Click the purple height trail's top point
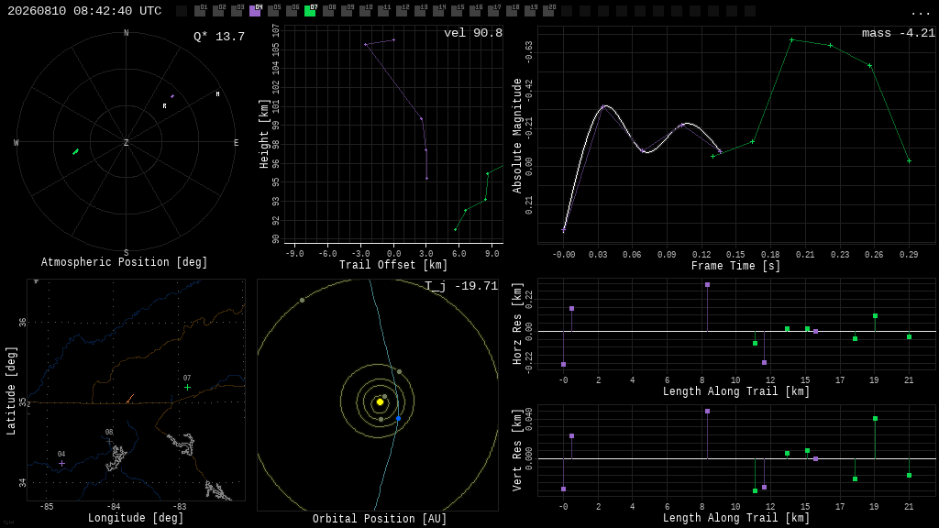939x528 pixels. click(x=393, y=40)
